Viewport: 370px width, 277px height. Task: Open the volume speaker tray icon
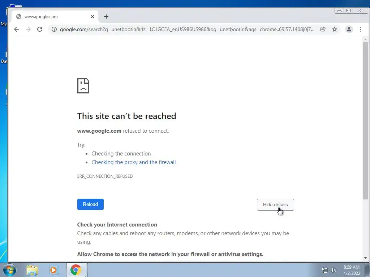[334, 270]
